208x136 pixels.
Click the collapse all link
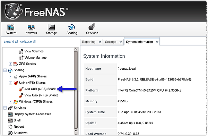point(28,42)
